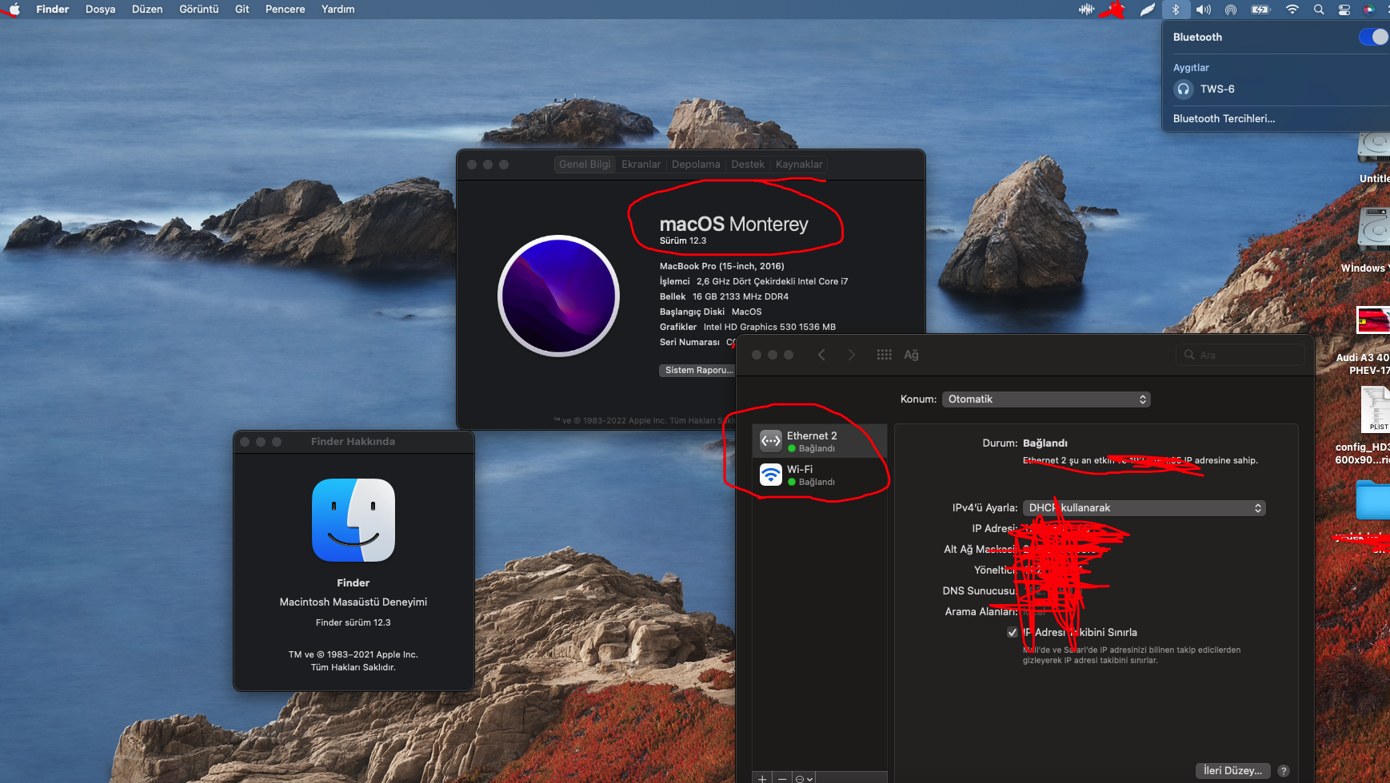Click the AirDrop icon in the menu bar
The image size is (1390, 783).
(1231, 10)
